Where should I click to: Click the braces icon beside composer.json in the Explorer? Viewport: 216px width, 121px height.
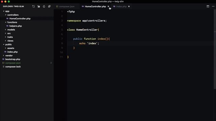pyautogui.click(x=3, y=63)
